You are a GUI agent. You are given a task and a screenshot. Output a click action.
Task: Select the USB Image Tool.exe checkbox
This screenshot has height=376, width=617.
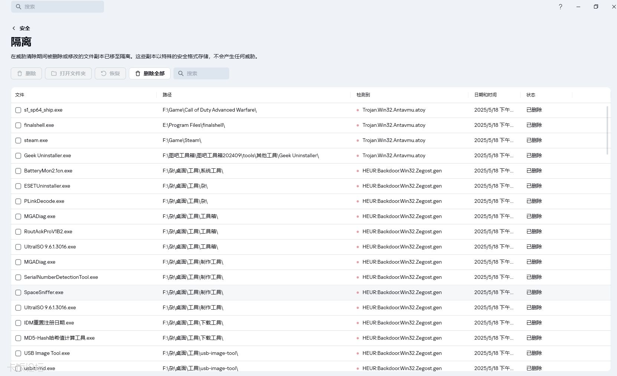pos(18,353)
